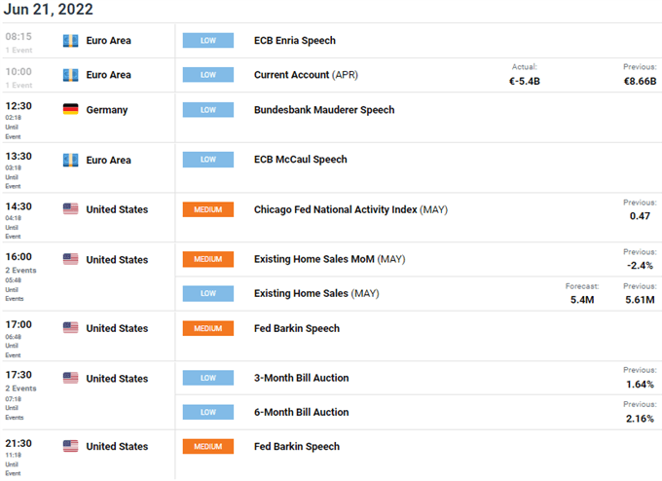662x481 pixels.
Task: Click the United States flag at 17:30
Action: click(70, 378)
